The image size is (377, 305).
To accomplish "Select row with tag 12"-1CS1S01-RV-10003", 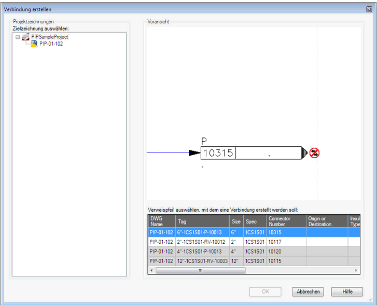I will point(254,261).
